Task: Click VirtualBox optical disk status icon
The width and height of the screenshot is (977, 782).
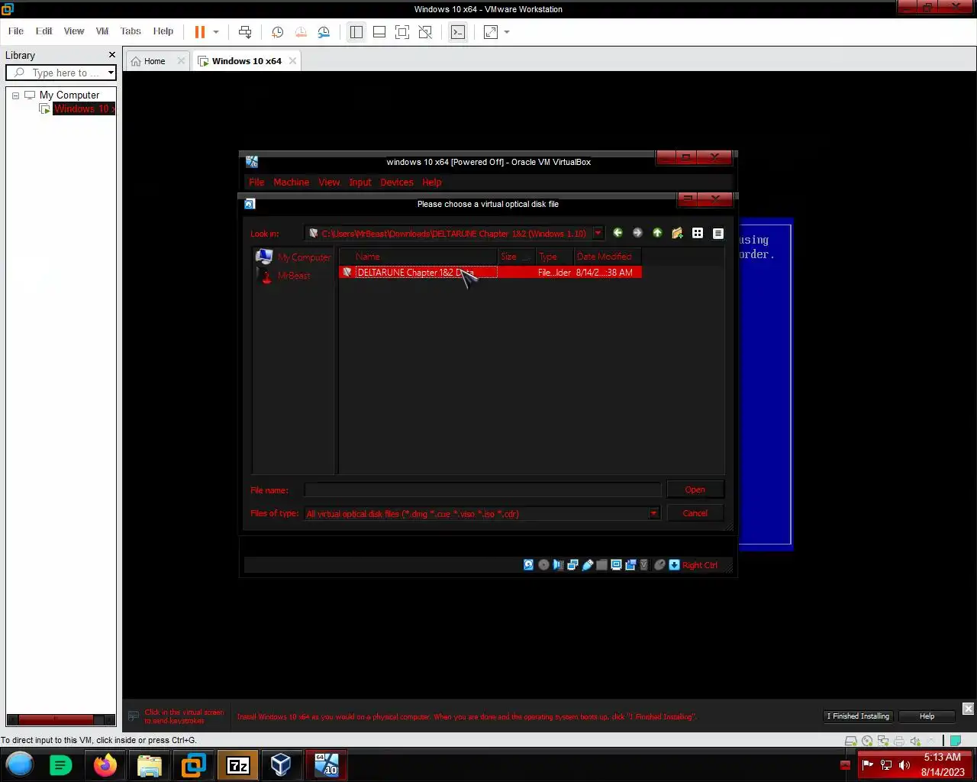Action: (x=543, y=565)
